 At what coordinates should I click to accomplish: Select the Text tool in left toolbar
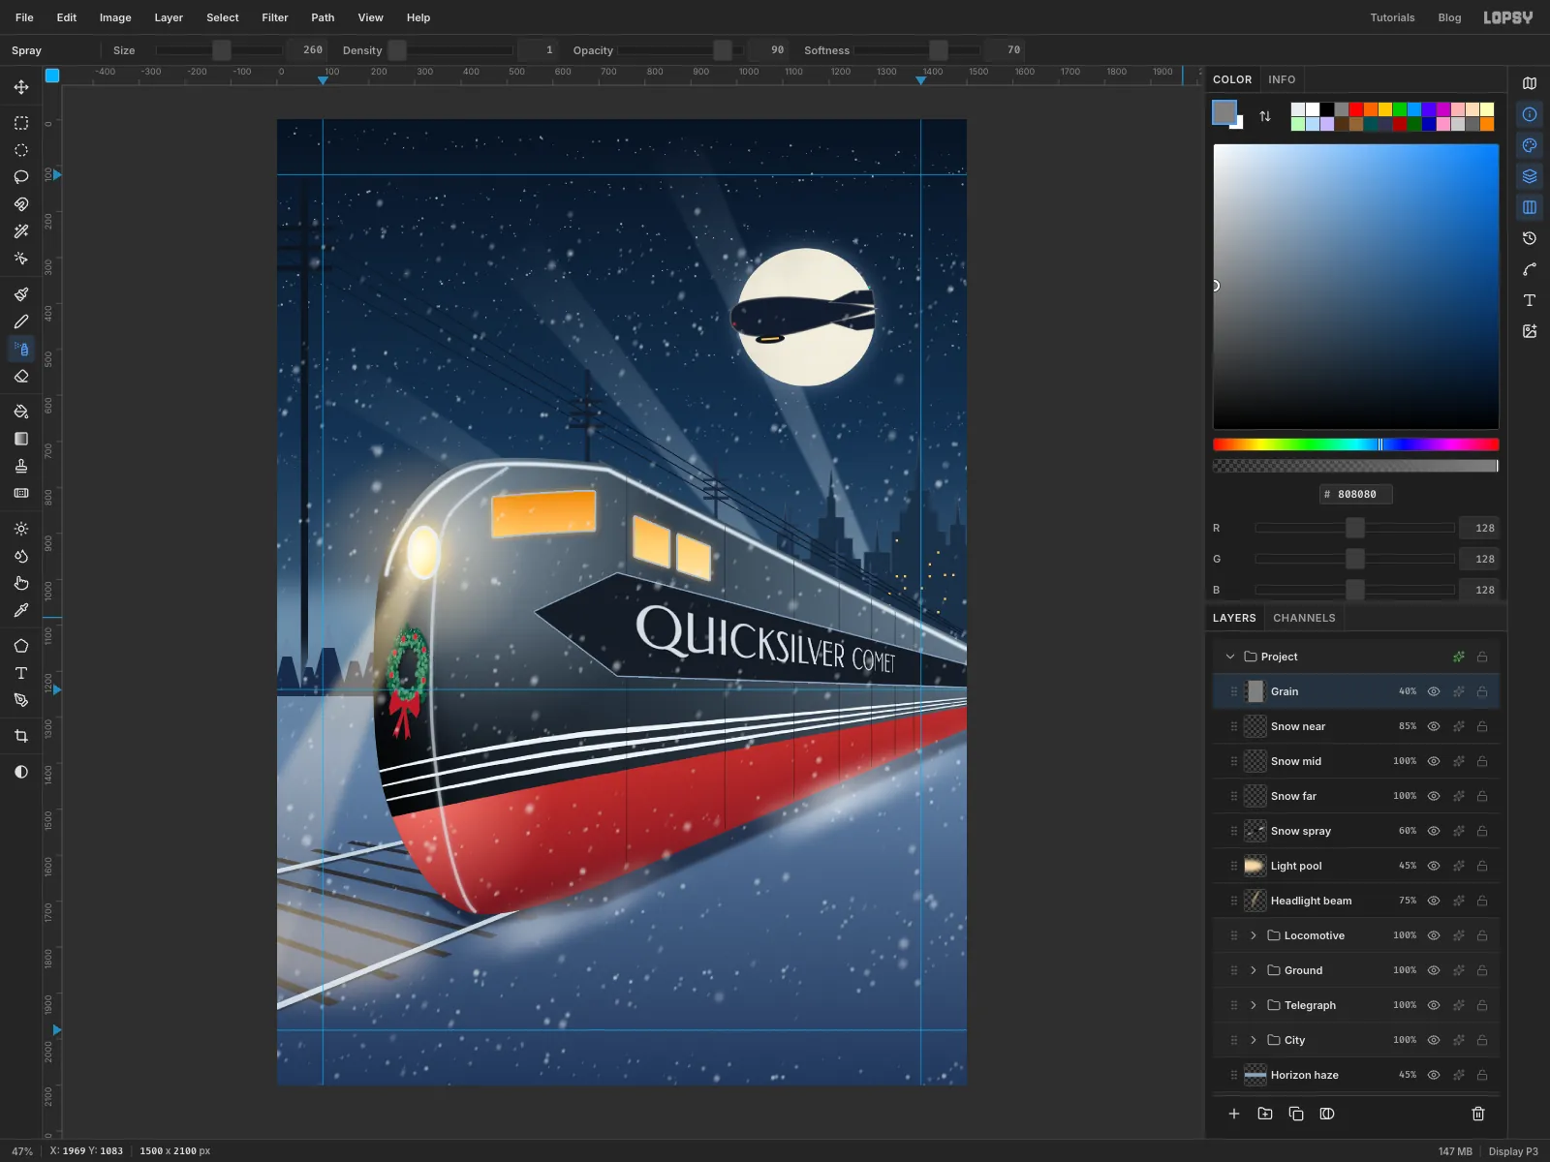(x=21, y=673)
